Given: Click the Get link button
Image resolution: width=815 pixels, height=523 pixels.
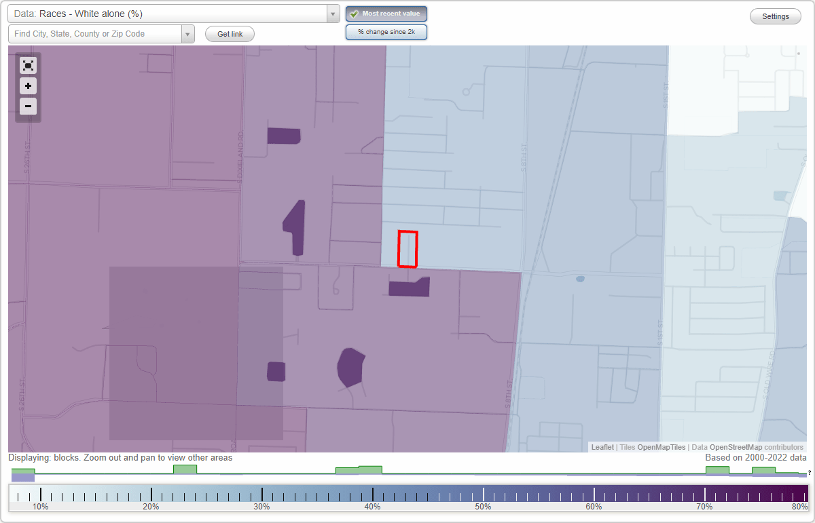Looking at the screenshot, I should point(230,34).
